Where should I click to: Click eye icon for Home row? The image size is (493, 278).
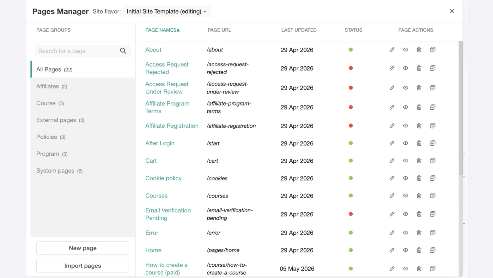pyautogui.click(x=405, y=250)
